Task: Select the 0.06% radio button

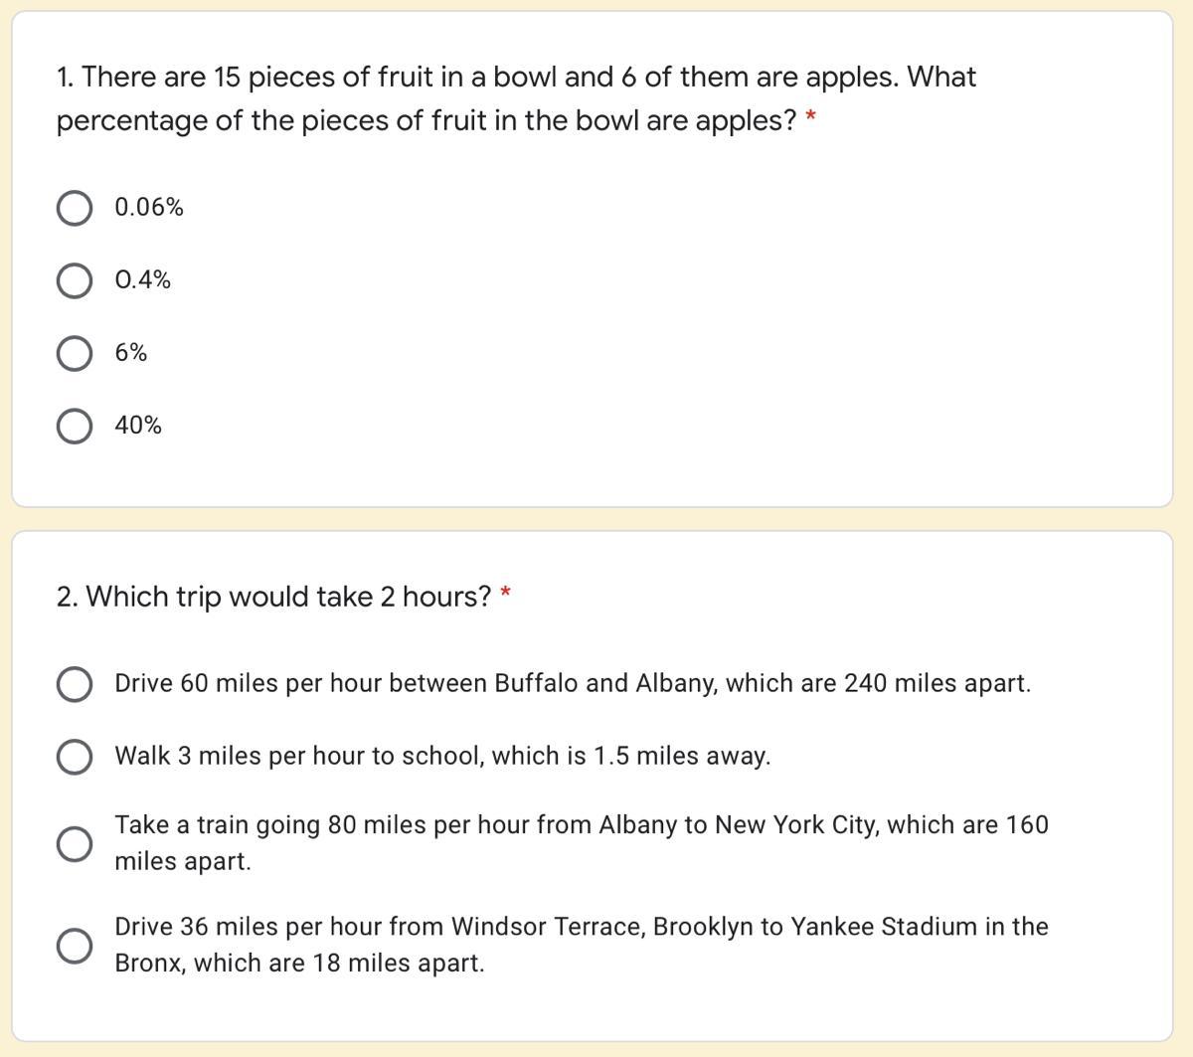Action: click(x=75, y=209)
